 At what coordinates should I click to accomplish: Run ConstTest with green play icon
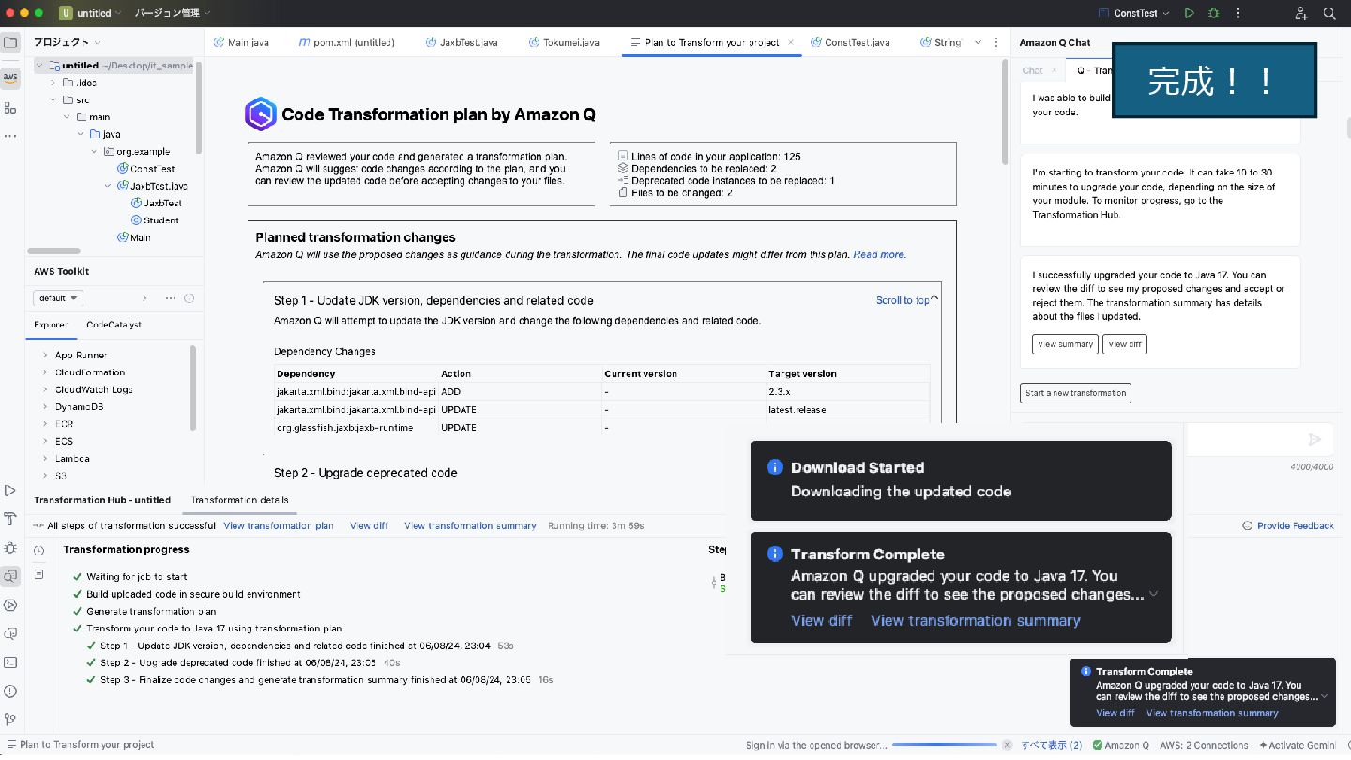(1190, 13)
